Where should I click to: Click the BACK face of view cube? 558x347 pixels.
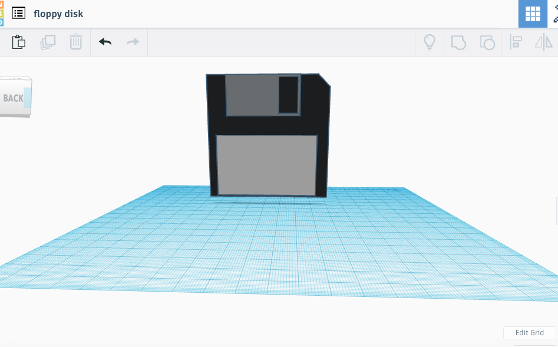coord(14,98)
